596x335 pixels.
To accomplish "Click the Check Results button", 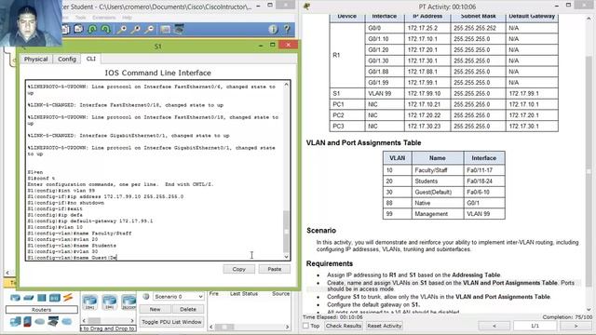I will tap(344, 326).
